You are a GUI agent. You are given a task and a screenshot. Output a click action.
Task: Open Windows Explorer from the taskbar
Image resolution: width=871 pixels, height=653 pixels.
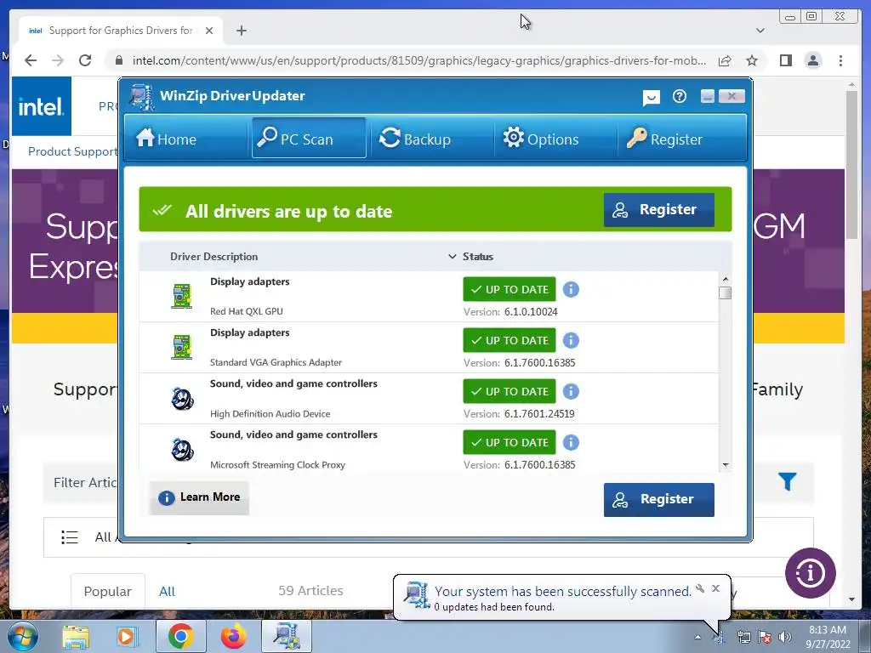[x=76, y=636]
